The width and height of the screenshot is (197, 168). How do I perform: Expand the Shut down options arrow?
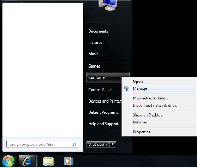[x=113, y=144]
